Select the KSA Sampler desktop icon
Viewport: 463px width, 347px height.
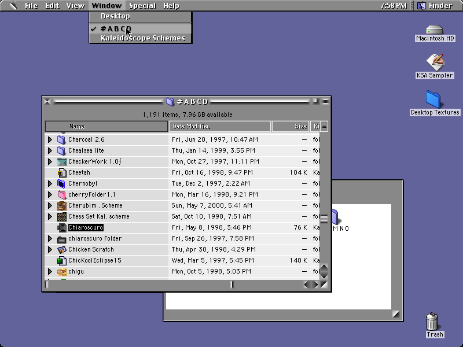pyautogui.click(x=435, y=62)
